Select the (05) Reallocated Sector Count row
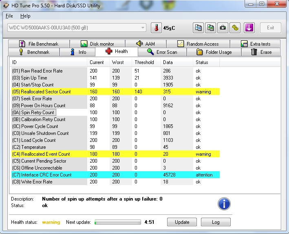 (116, 92)
